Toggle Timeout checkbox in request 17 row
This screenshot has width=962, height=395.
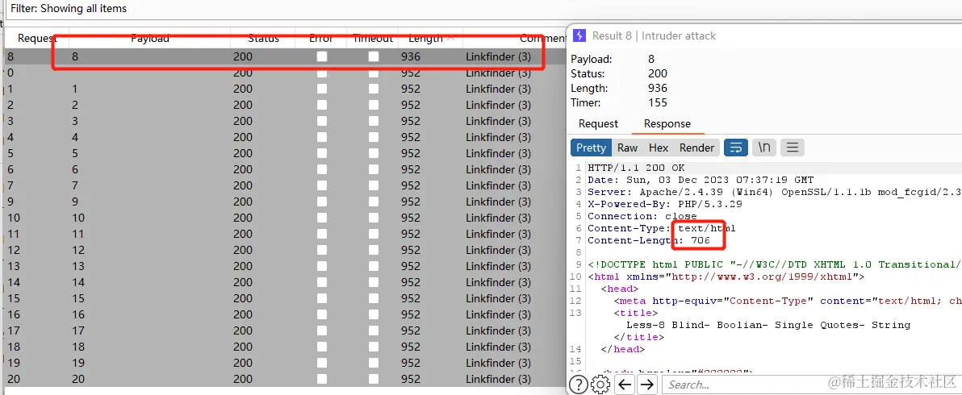pos(373,331)
